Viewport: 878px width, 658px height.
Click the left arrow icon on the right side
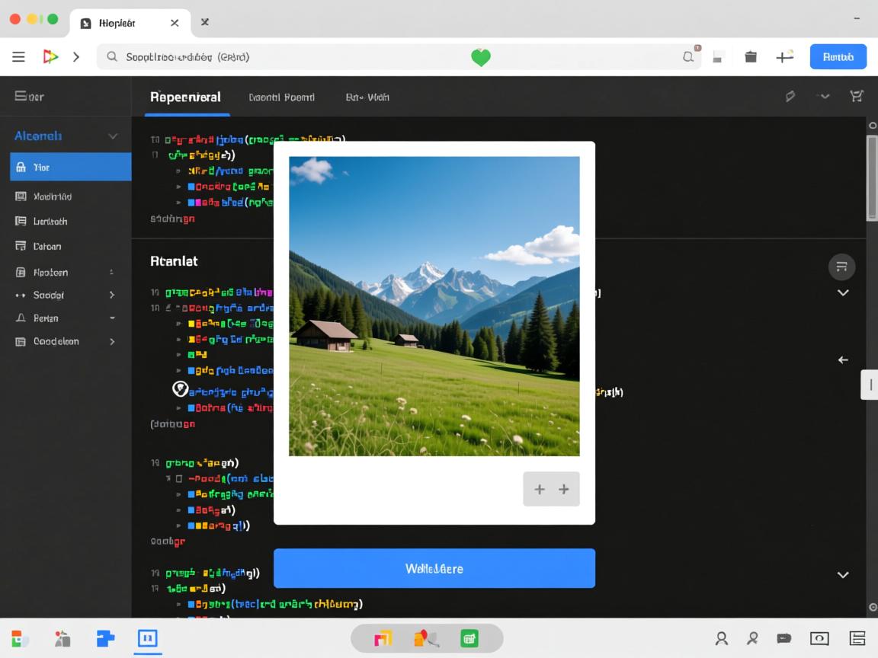click(x=843, y=359)
